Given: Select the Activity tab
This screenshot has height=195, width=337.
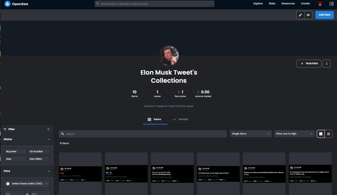Looking at the screenshot, I should click(180, 119).
